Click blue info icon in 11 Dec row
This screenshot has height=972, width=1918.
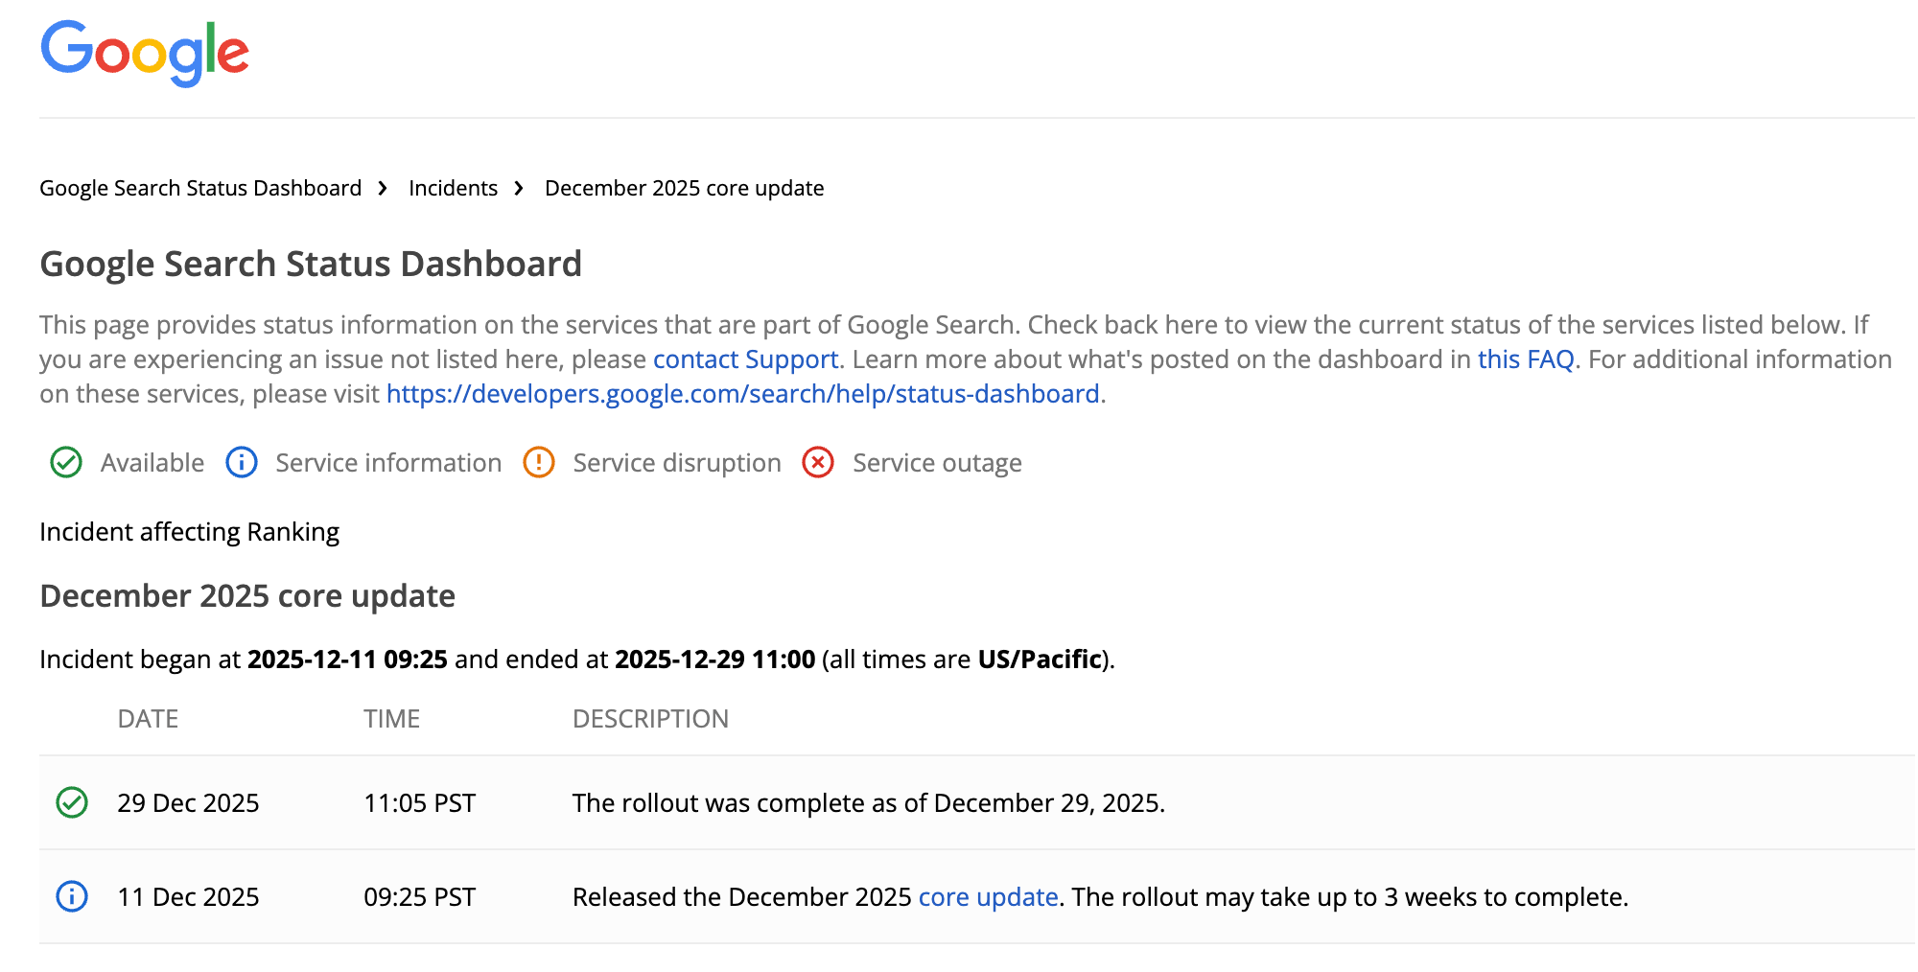point(72,896)
